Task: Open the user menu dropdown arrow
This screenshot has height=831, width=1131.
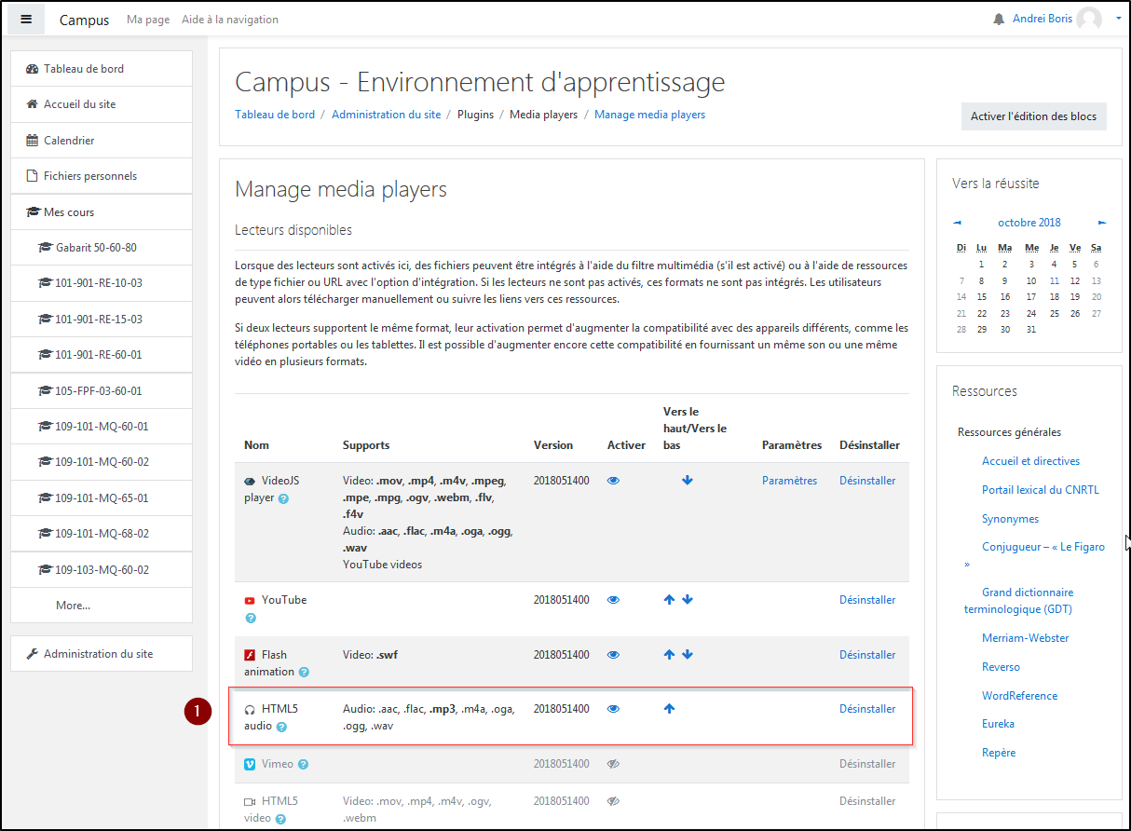Action: point(1118,19)
